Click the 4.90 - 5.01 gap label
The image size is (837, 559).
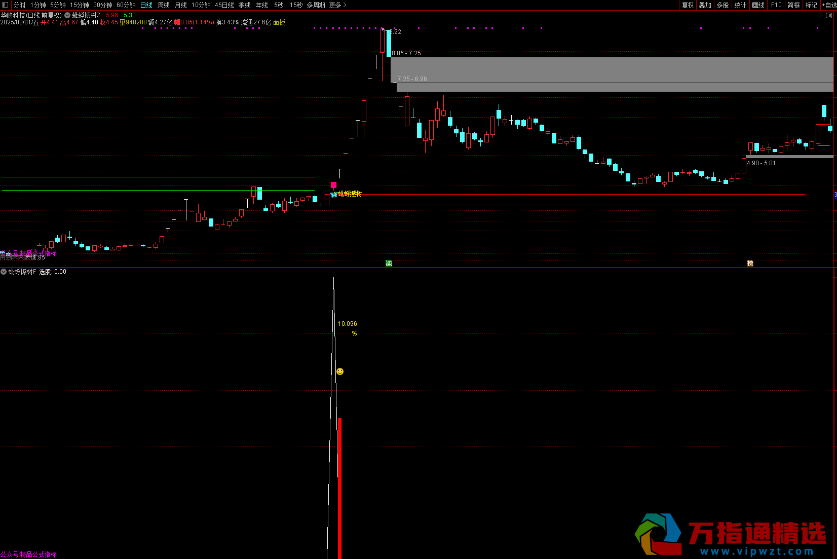click(x=761, y=163)
